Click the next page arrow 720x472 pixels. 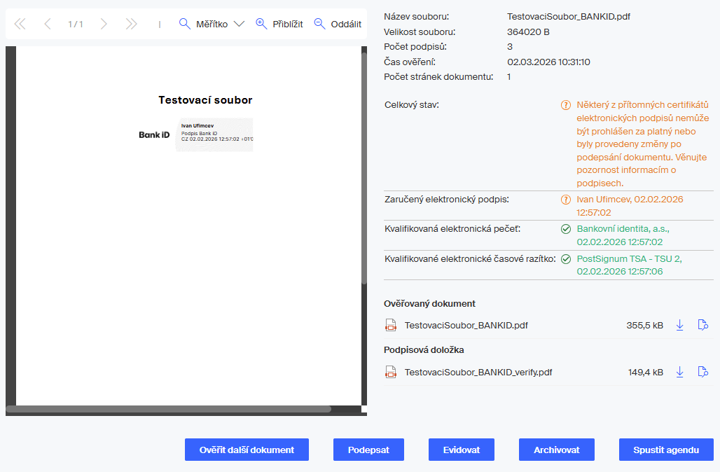click(x=104, y=24)
